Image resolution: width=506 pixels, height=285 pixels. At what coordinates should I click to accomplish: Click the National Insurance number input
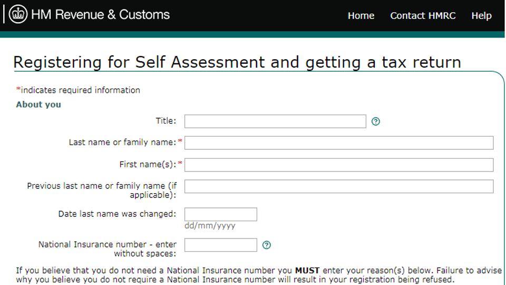pos(221,245)
